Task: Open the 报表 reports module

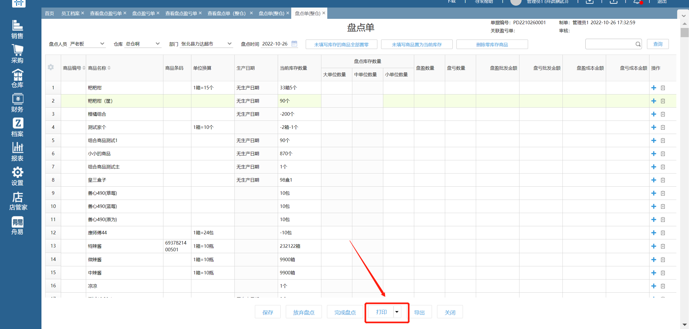Action: 17,152
